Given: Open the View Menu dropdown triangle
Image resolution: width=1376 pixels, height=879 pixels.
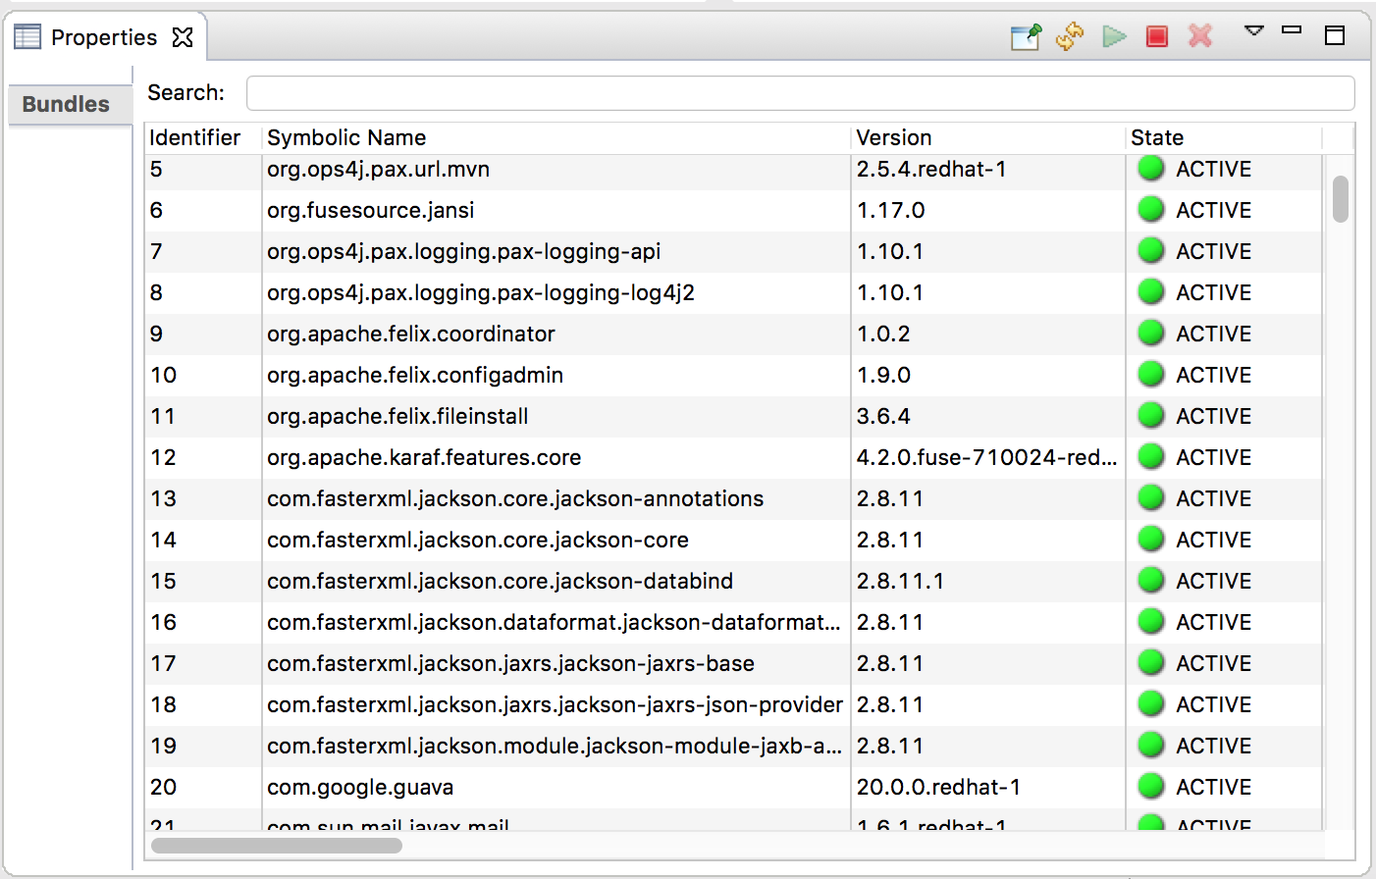Looking at the screenshot, I should pos(1253,31).
